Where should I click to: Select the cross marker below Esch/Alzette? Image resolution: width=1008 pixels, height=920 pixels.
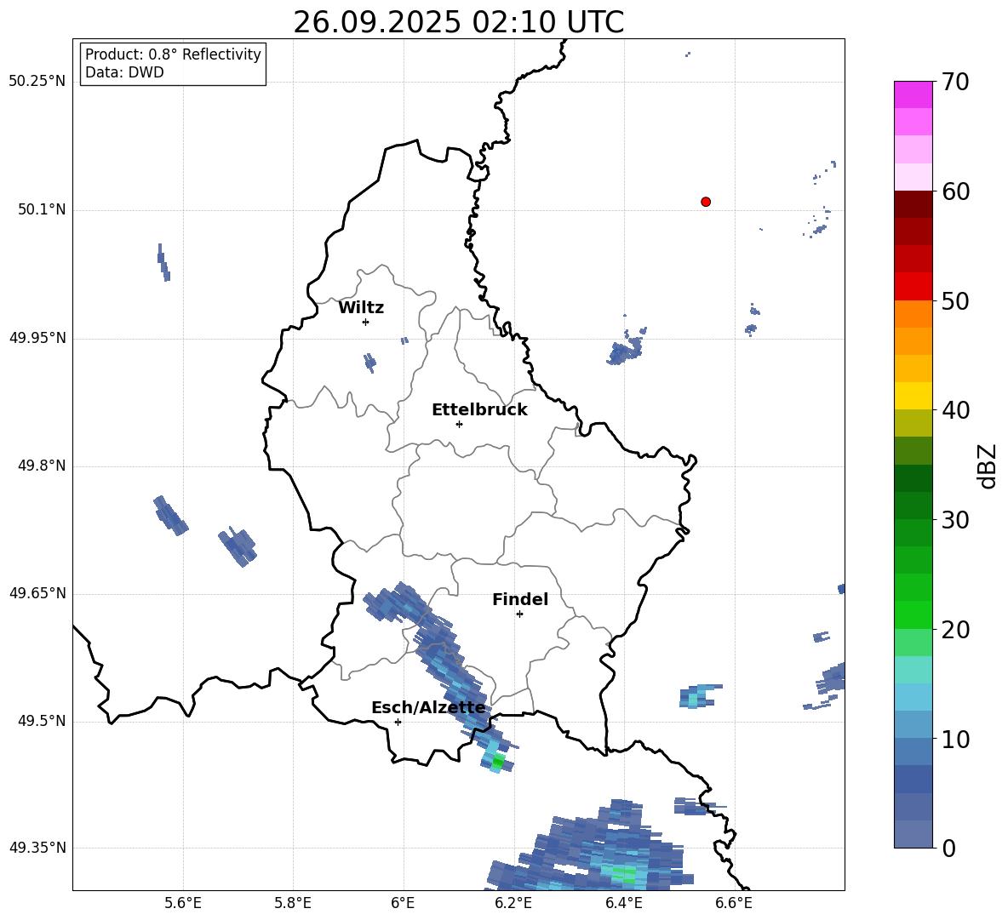pyautogui.click(x=398, y=722)
